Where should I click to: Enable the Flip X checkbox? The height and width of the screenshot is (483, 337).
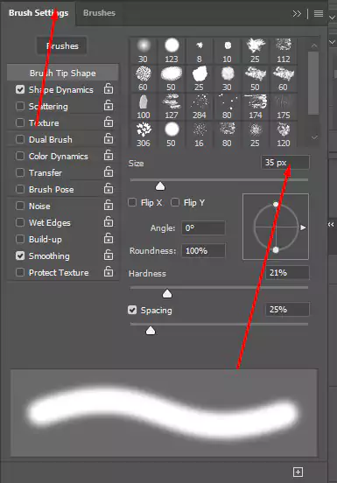coord(132,202)
